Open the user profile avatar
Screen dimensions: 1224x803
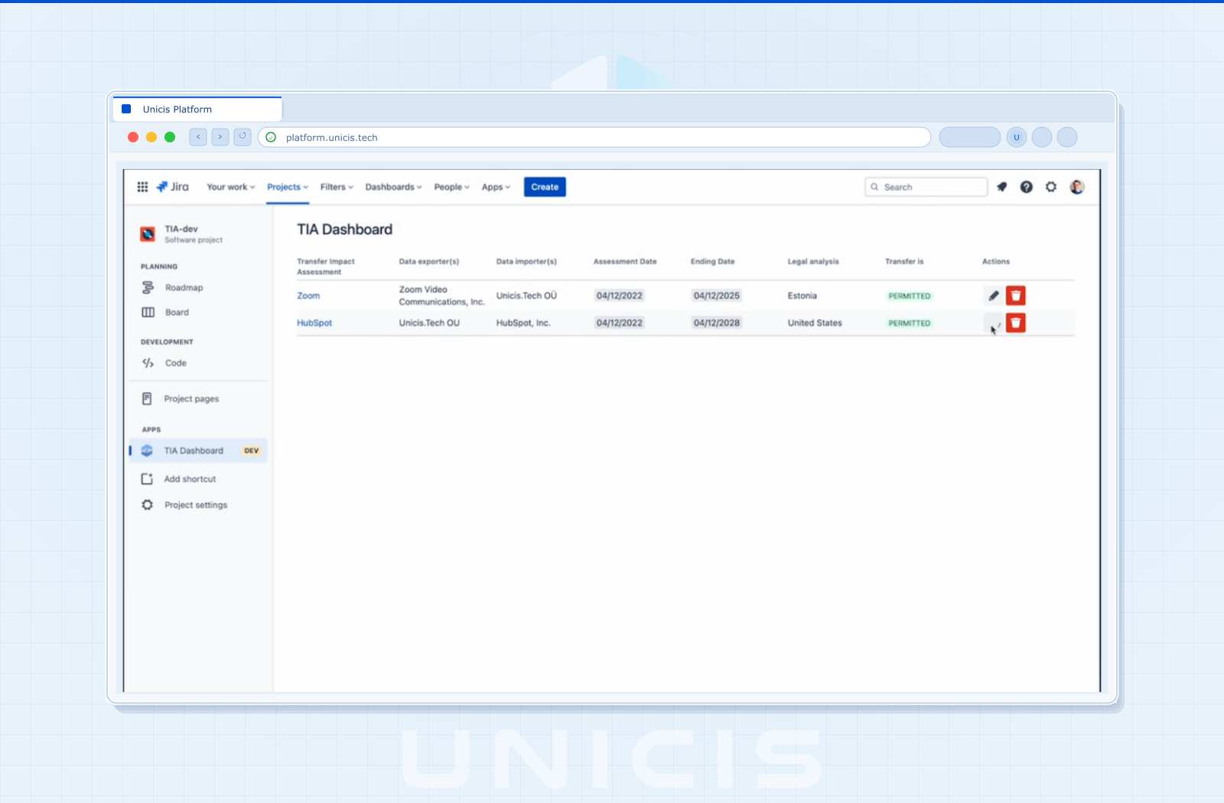pos(1077,187)
